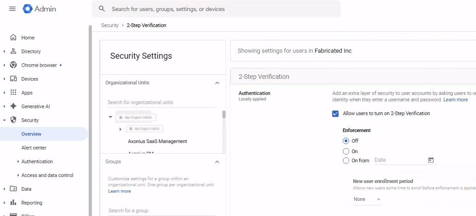This screenshot has height=216, width=476.
Task: Expand the nested blurred organizational unit
Action: [120, 129]
